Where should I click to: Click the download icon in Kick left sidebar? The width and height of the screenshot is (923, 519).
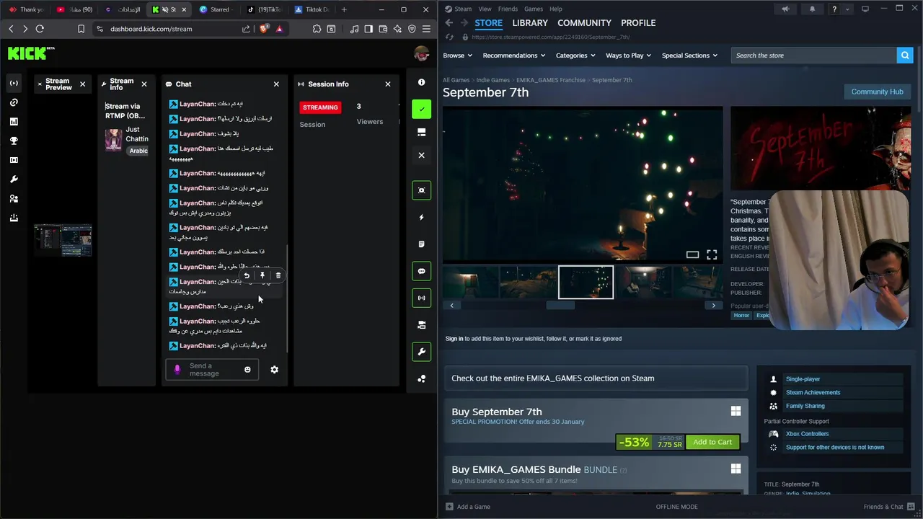[14, 218]
